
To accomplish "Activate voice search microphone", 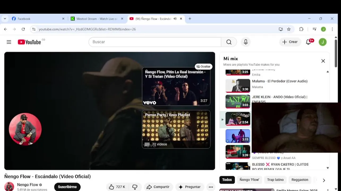I will click(x=246, y=42).
